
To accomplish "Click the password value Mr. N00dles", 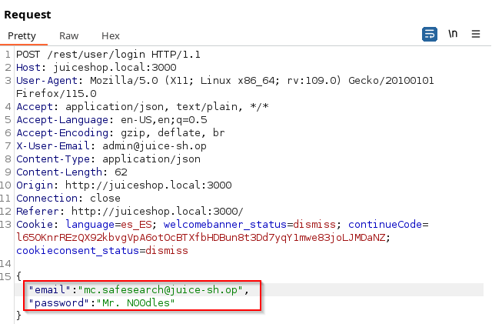I will tap(135, 303).
